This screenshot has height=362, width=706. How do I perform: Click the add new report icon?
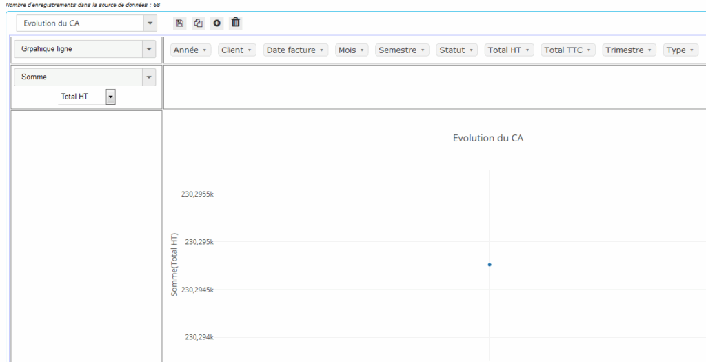coord(217,23)
